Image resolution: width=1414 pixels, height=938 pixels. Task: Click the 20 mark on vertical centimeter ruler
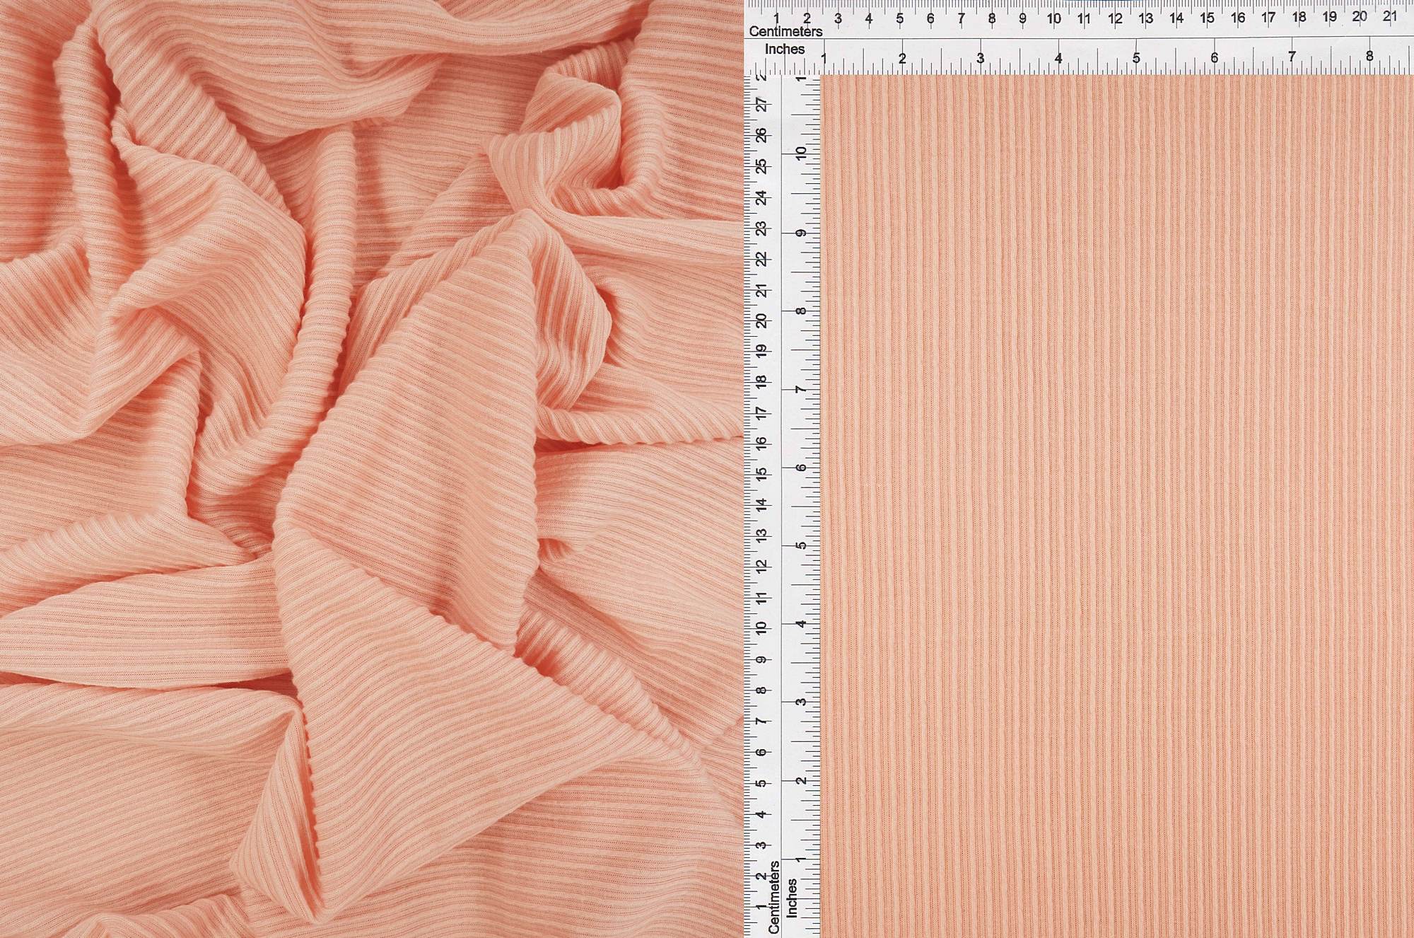pos(761,320)
